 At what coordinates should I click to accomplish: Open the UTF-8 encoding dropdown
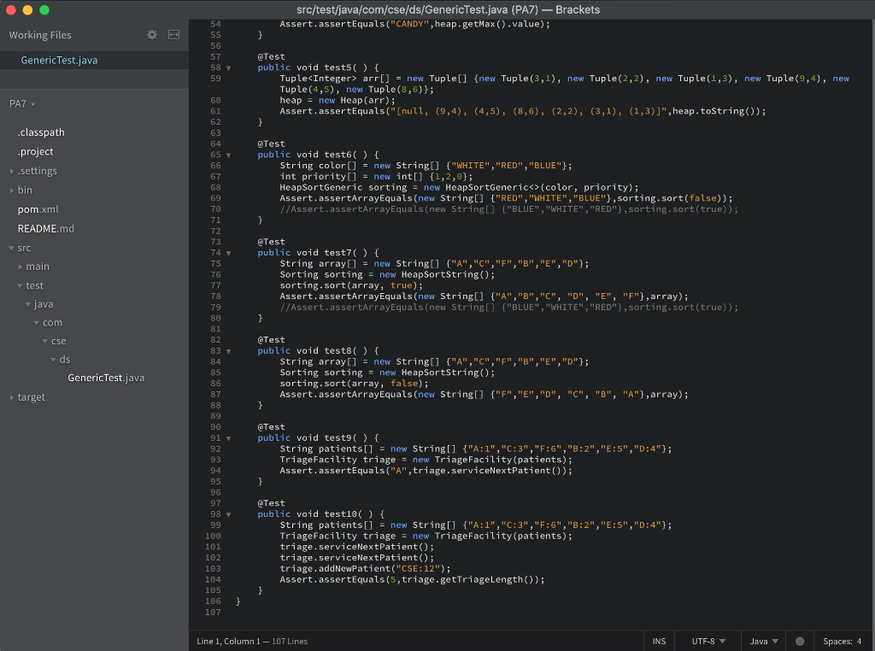click(x=708, y=642)
